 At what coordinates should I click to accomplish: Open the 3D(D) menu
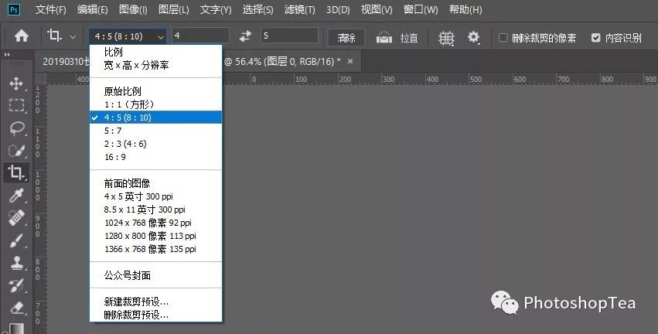[338, 9]
